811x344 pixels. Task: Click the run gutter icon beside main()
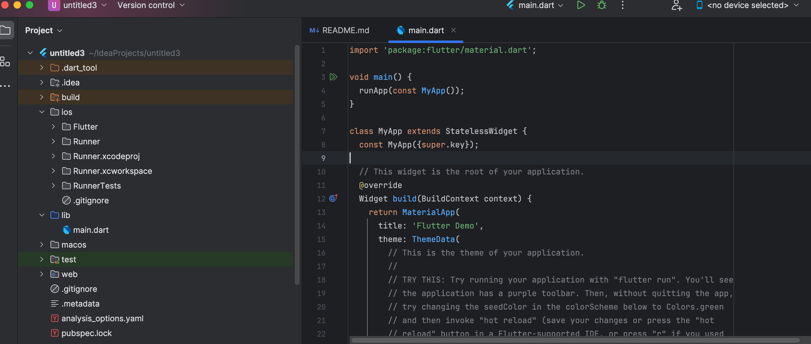pos(334,77)
